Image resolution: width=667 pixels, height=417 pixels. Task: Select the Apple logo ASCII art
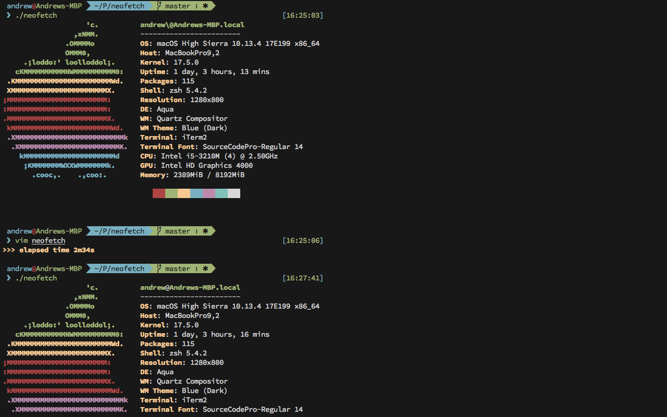click(68, 99)
